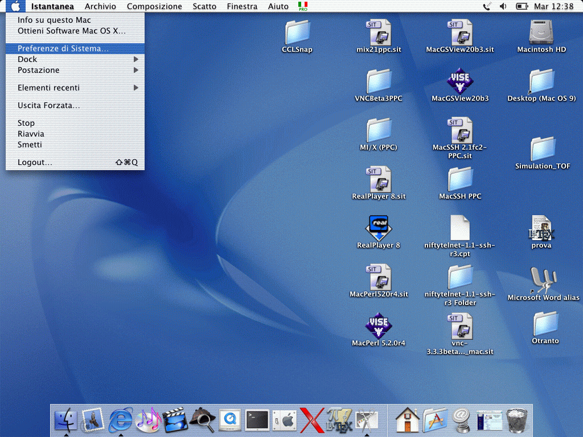Select the MacPerl520r4.sit archive
Viewport: 583px width, 437px height.
[x=379, y=277]
